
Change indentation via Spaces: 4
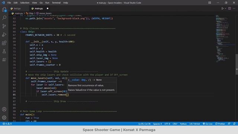coord(157,124)
